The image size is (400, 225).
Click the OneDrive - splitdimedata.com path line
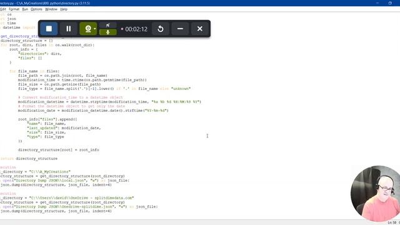pyautogui.click(x=67, y=197)
